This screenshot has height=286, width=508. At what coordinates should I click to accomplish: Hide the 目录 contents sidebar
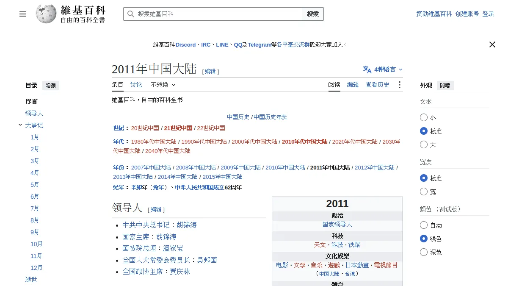51,85
